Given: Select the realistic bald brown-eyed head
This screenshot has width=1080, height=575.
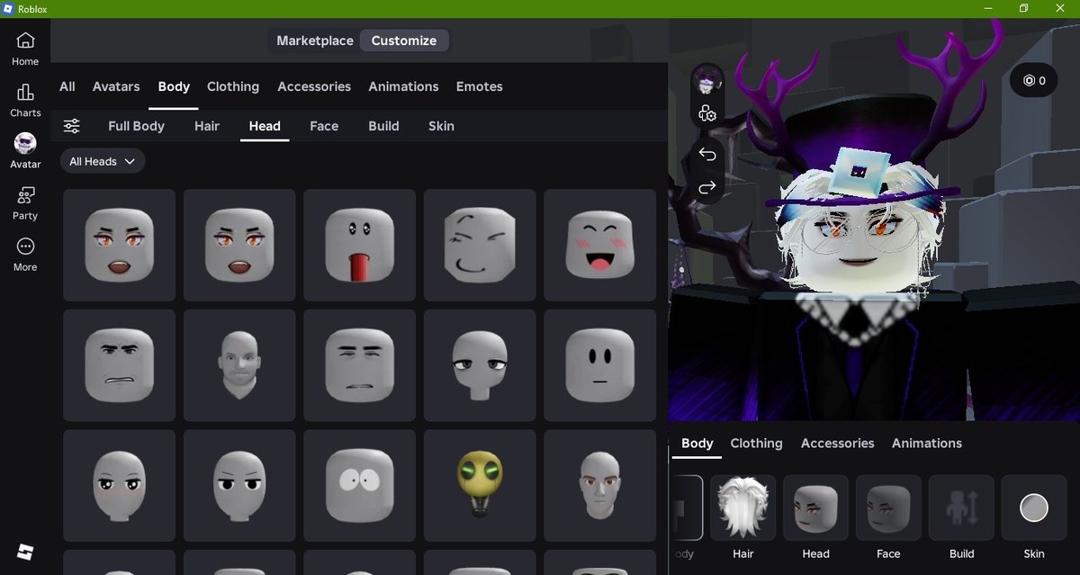Looking at the screenshot, I should [600, 486].
